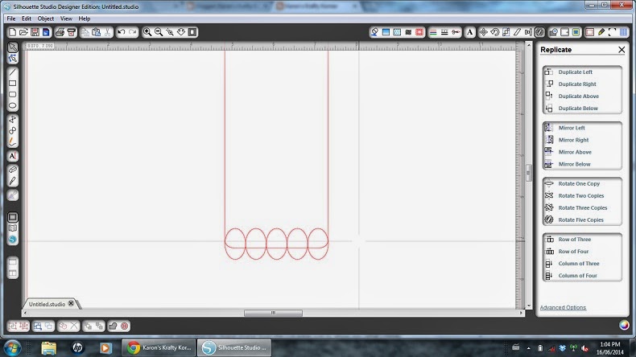This screenshot has width=636, height=357.
Task: Switch to Karon's Krafty Chrome window
Action: (159, 347)
